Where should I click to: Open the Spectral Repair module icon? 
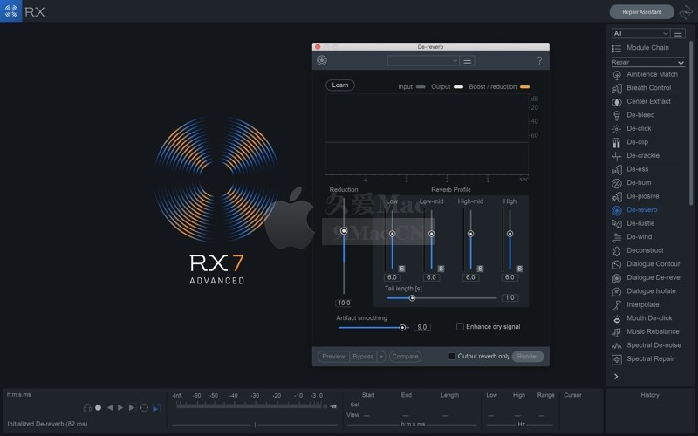click(x=617, y=359)
